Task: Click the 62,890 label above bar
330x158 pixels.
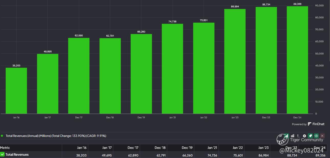Action: point(79,36)
